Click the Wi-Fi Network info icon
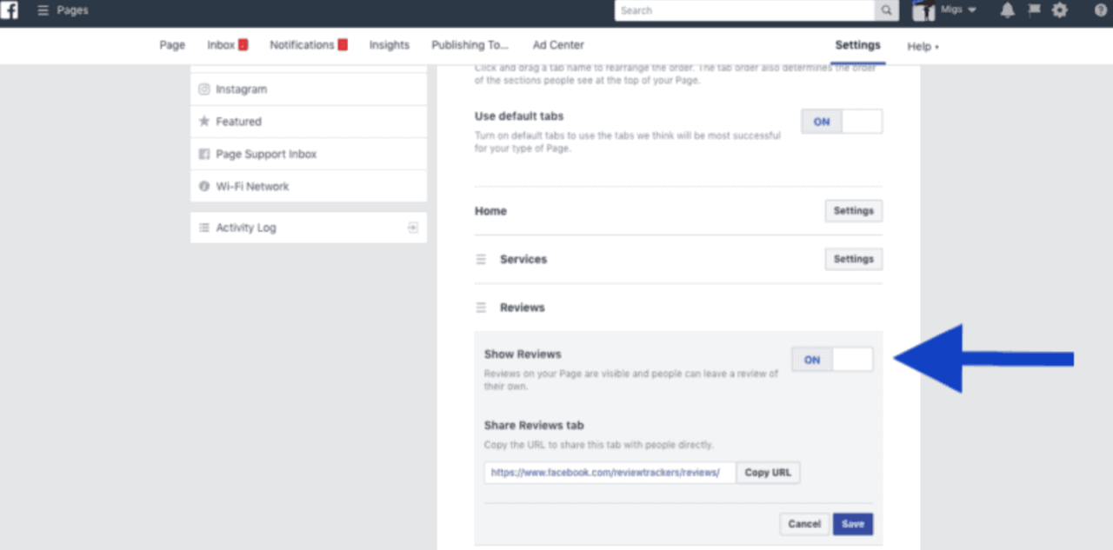The height and width of the screenshot is (550, 1113). click(203, 186)
